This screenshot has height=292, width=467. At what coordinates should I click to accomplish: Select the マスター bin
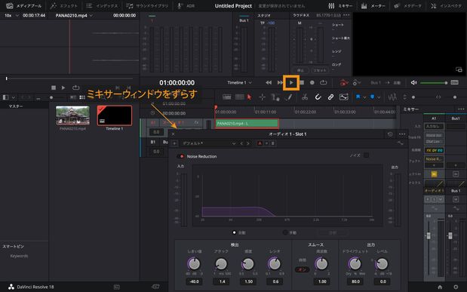coord(16,106)
